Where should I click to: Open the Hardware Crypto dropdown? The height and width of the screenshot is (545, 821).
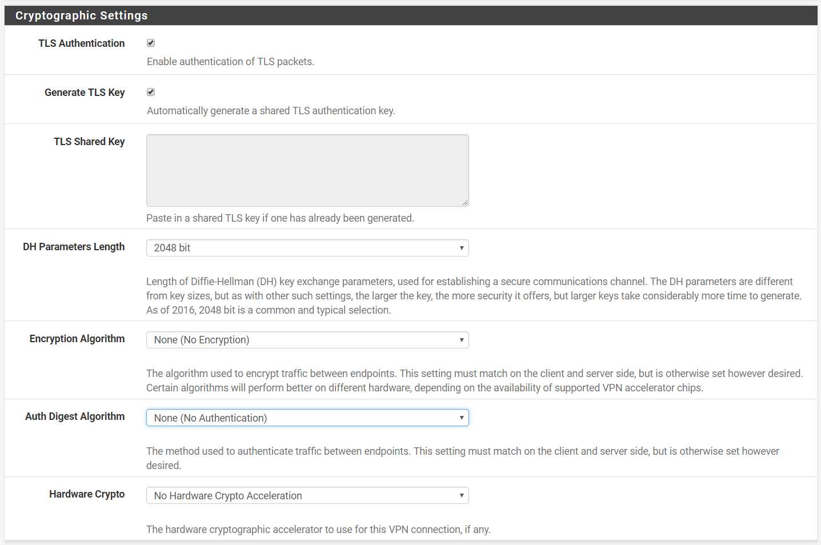point(307,495)
